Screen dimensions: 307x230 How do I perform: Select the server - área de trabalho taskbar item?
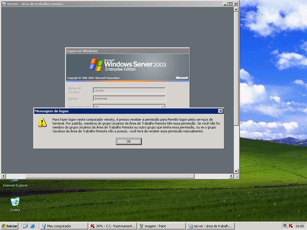pyautogui.click(x=210, y=226)
